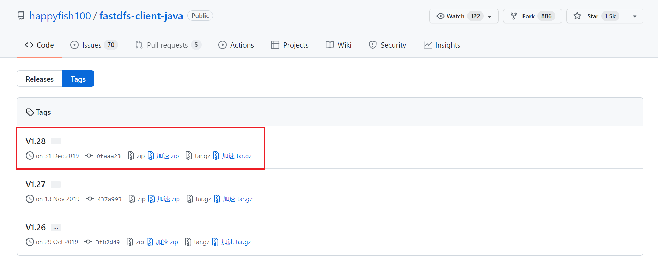The width and height of the screenshot is (658, 256).
Task: Download V1.26 via the 加速 zip link
Action: coord(162,242)
